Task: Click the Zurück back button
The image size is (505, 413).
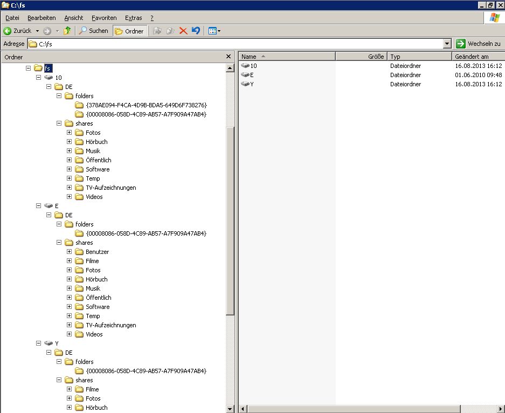Action: point(17,31)
